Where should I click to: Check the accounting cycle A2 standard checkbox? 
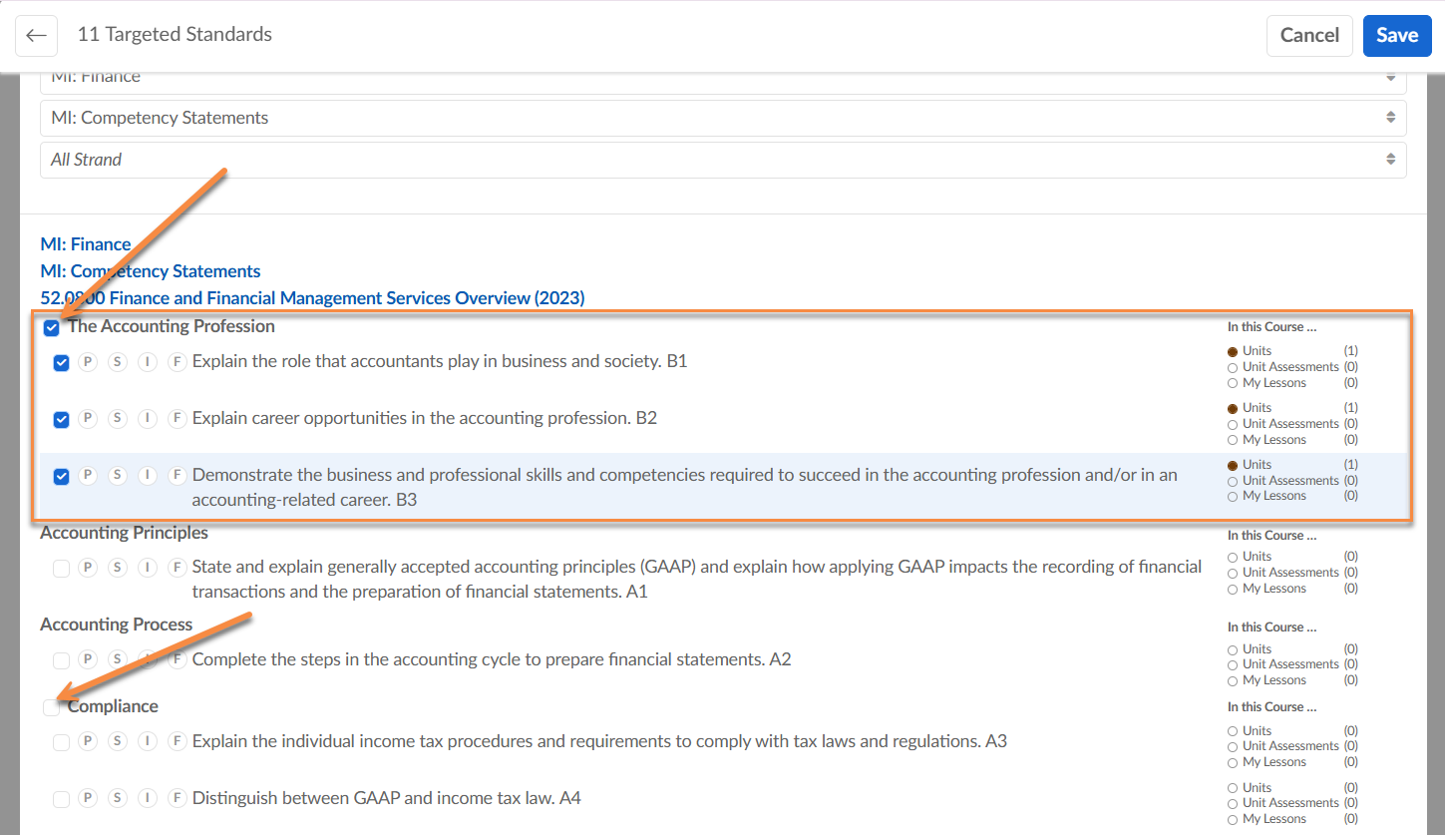62,660
